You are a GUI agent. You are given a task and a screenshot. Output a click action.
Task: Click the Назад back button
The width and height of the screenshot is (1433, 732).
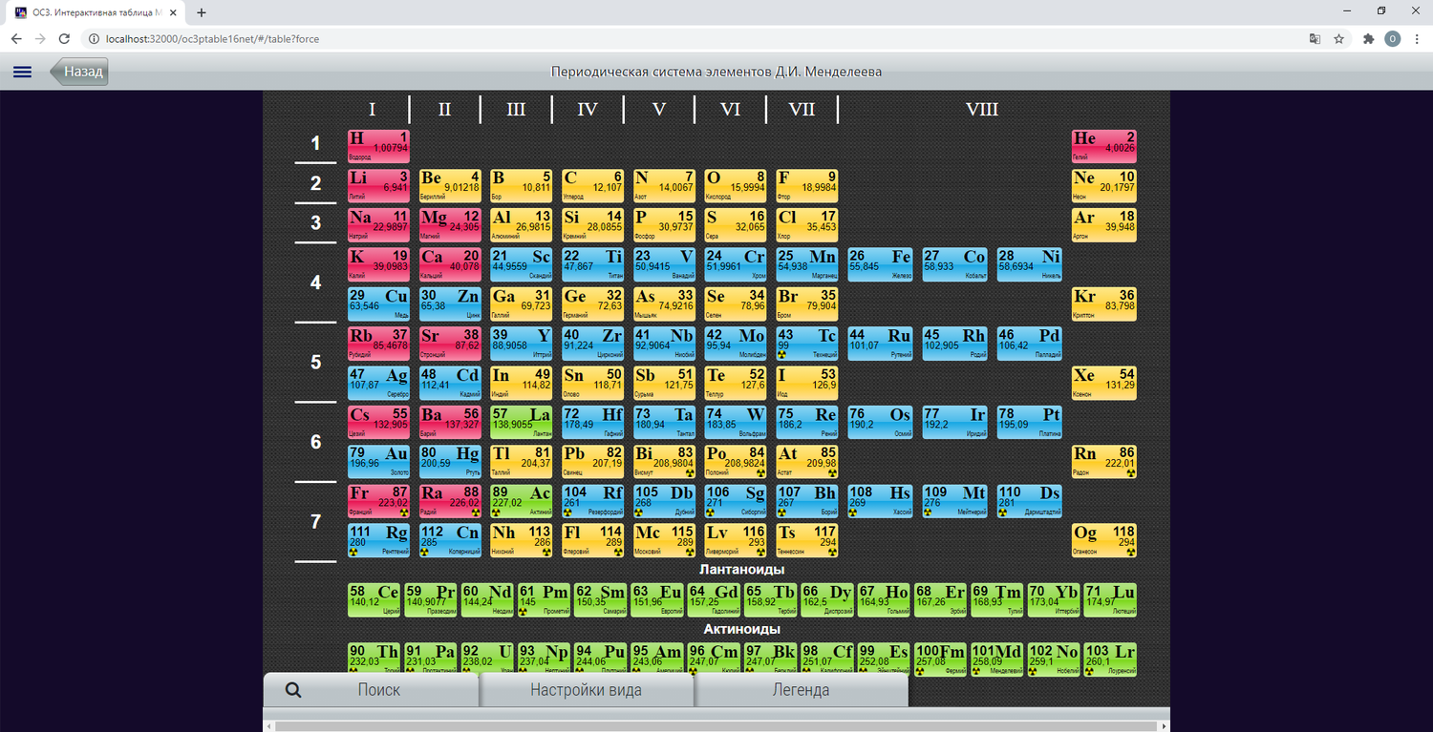(x=81, y=72)
